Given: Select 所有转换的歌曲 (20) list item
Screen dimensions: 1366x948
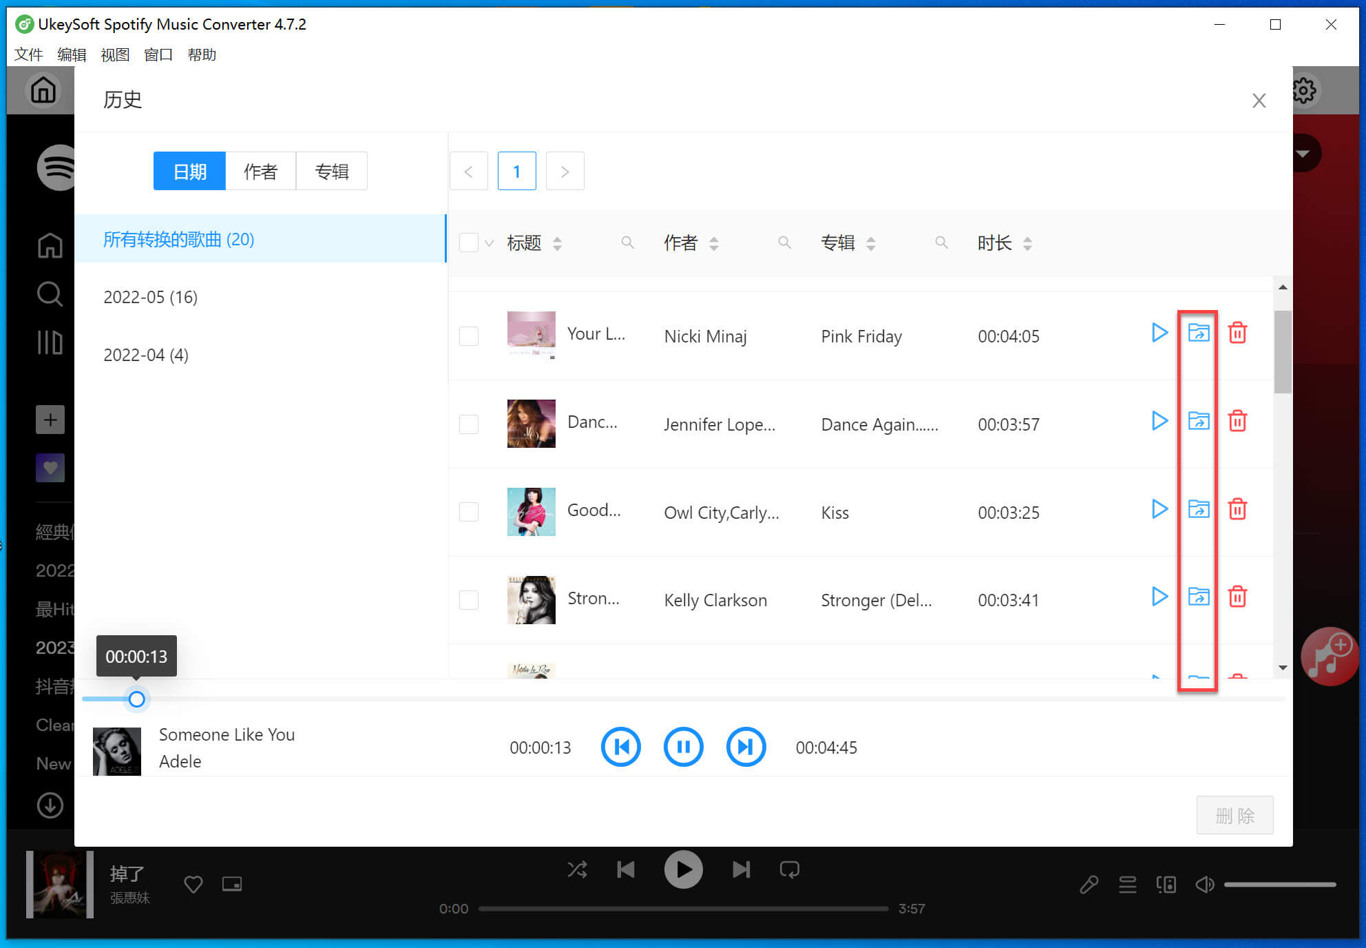Looking at the screenshot, I should coord(260,239).
